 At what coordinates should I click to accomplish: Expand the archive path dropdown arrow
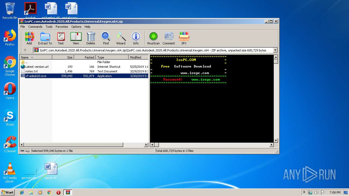pos(275,50)
